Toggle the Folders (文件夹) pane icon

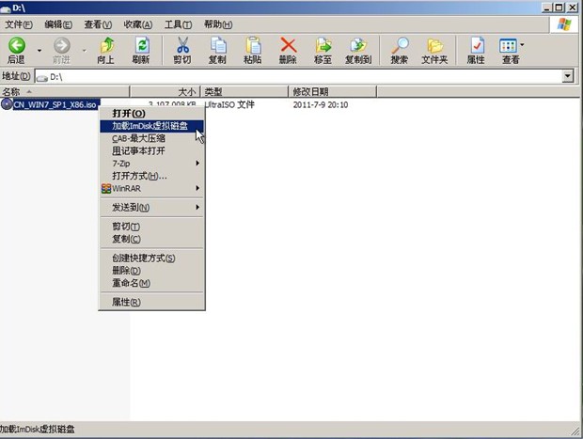[x=434, y=46]
